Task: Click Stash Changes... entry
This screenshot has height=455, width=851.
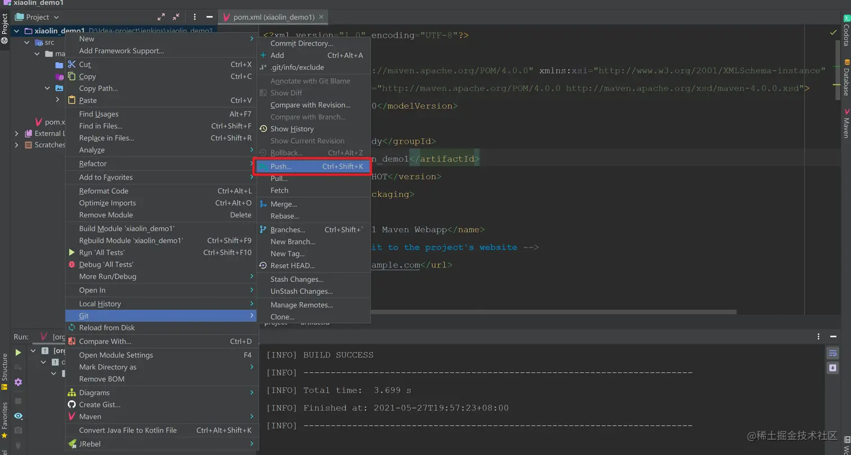Action: [313, 279]
